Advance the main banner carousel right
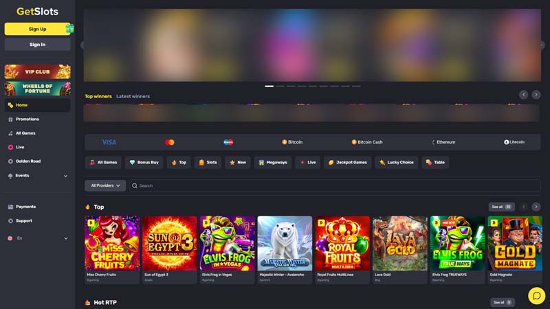 [x=542, y=45]
